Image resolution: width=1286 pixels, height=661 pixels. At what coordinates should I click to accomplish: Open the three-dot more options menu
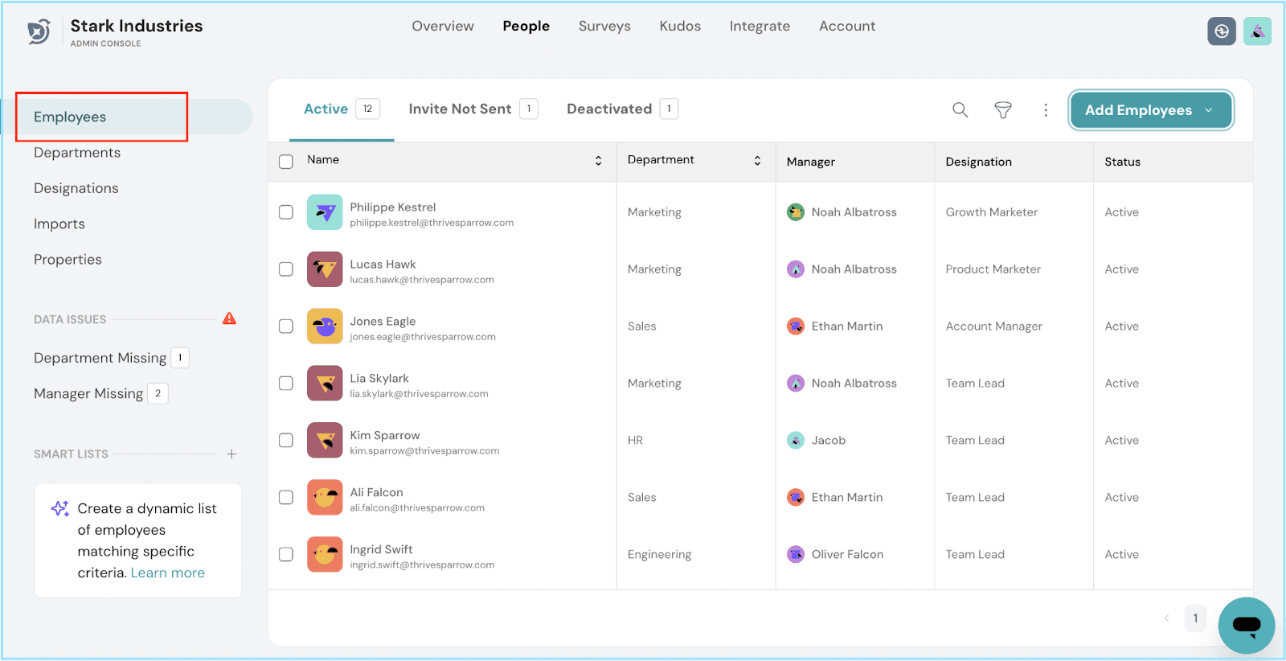click(1045, 110)
